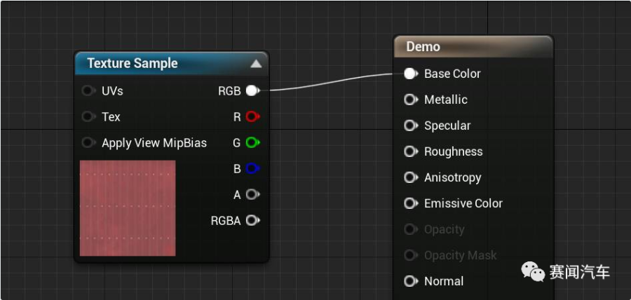Image resolution: width=631 pixels, height=300 pixels.
Task: Click the Tex input pin
Action: pyautogui.click(x=88, y=116)
